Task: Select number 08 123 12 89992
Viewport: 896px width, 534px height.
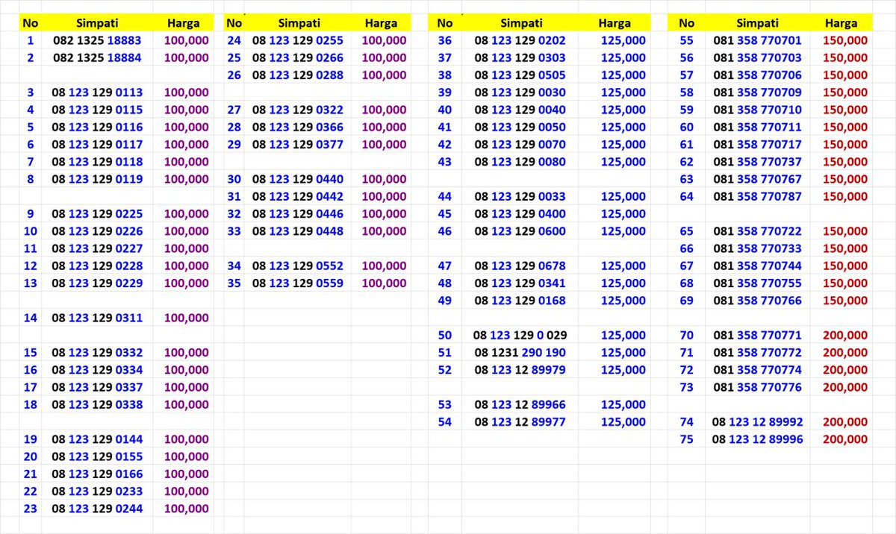Action: (757, 422)
